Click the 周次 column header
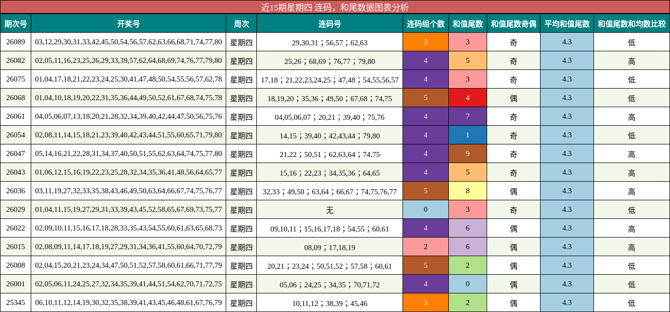 241,24
